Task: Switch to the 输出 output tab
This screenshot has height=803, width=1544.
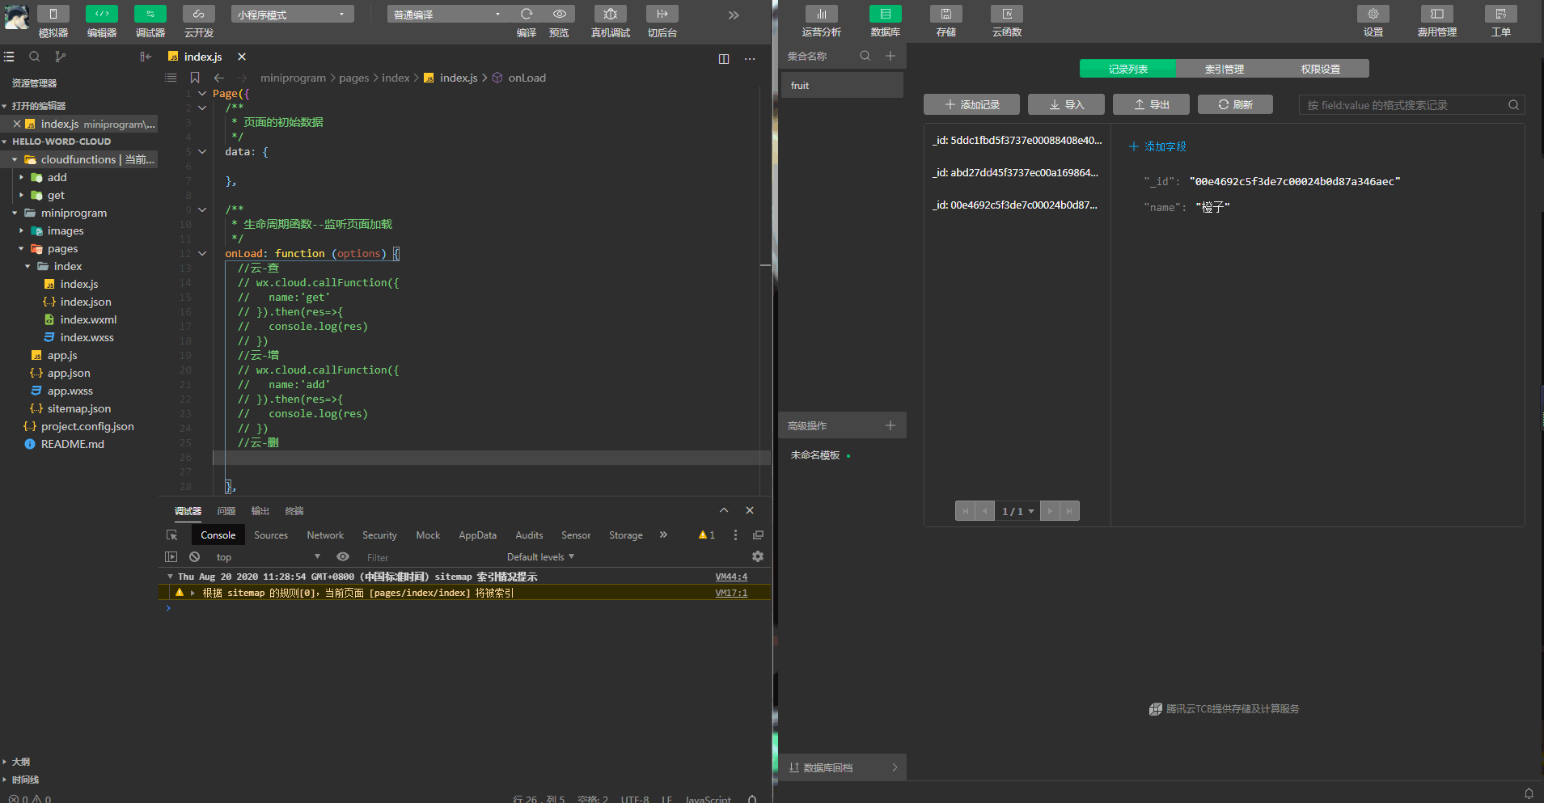Action: 260,511
